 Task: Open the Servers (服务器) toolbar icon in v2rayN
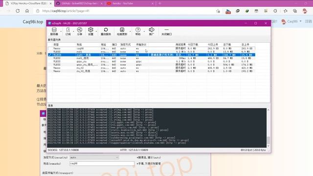pos(54,31)
